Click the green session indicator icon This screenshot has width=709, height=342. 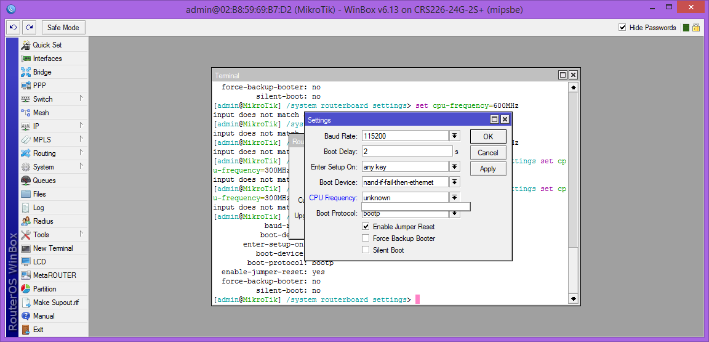click(x=686, y=28)
